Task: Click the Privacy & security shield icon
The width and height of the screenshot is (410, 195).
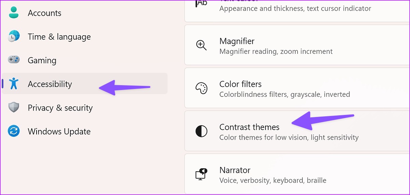Action: coord(14,107)
